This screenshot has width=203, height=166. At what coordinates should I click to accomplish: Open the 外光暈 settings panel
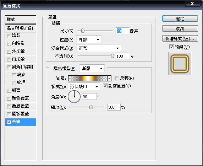18,51
